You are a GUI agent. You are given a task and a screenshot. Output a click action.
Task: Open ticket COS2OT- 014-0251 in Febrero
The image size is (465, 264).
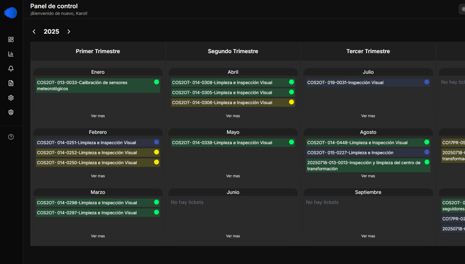point(98,142)
